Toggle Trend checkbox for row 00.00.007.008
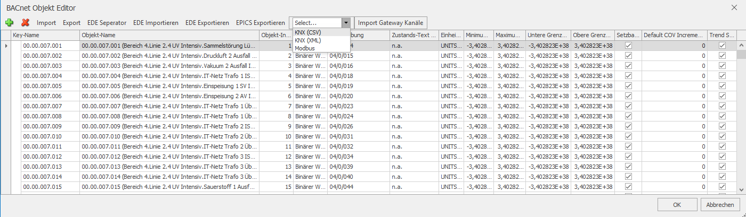The image size is (746, 217). pyautogui.click(x=722, y=116)
